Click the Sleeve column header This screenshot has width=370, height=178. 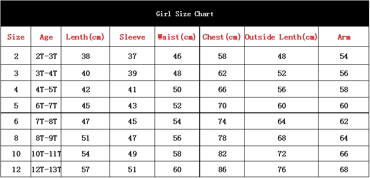(132, 37)
